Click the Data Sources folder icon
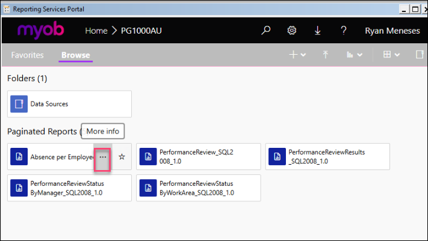The image size is (428, 241). coord(19,104)
